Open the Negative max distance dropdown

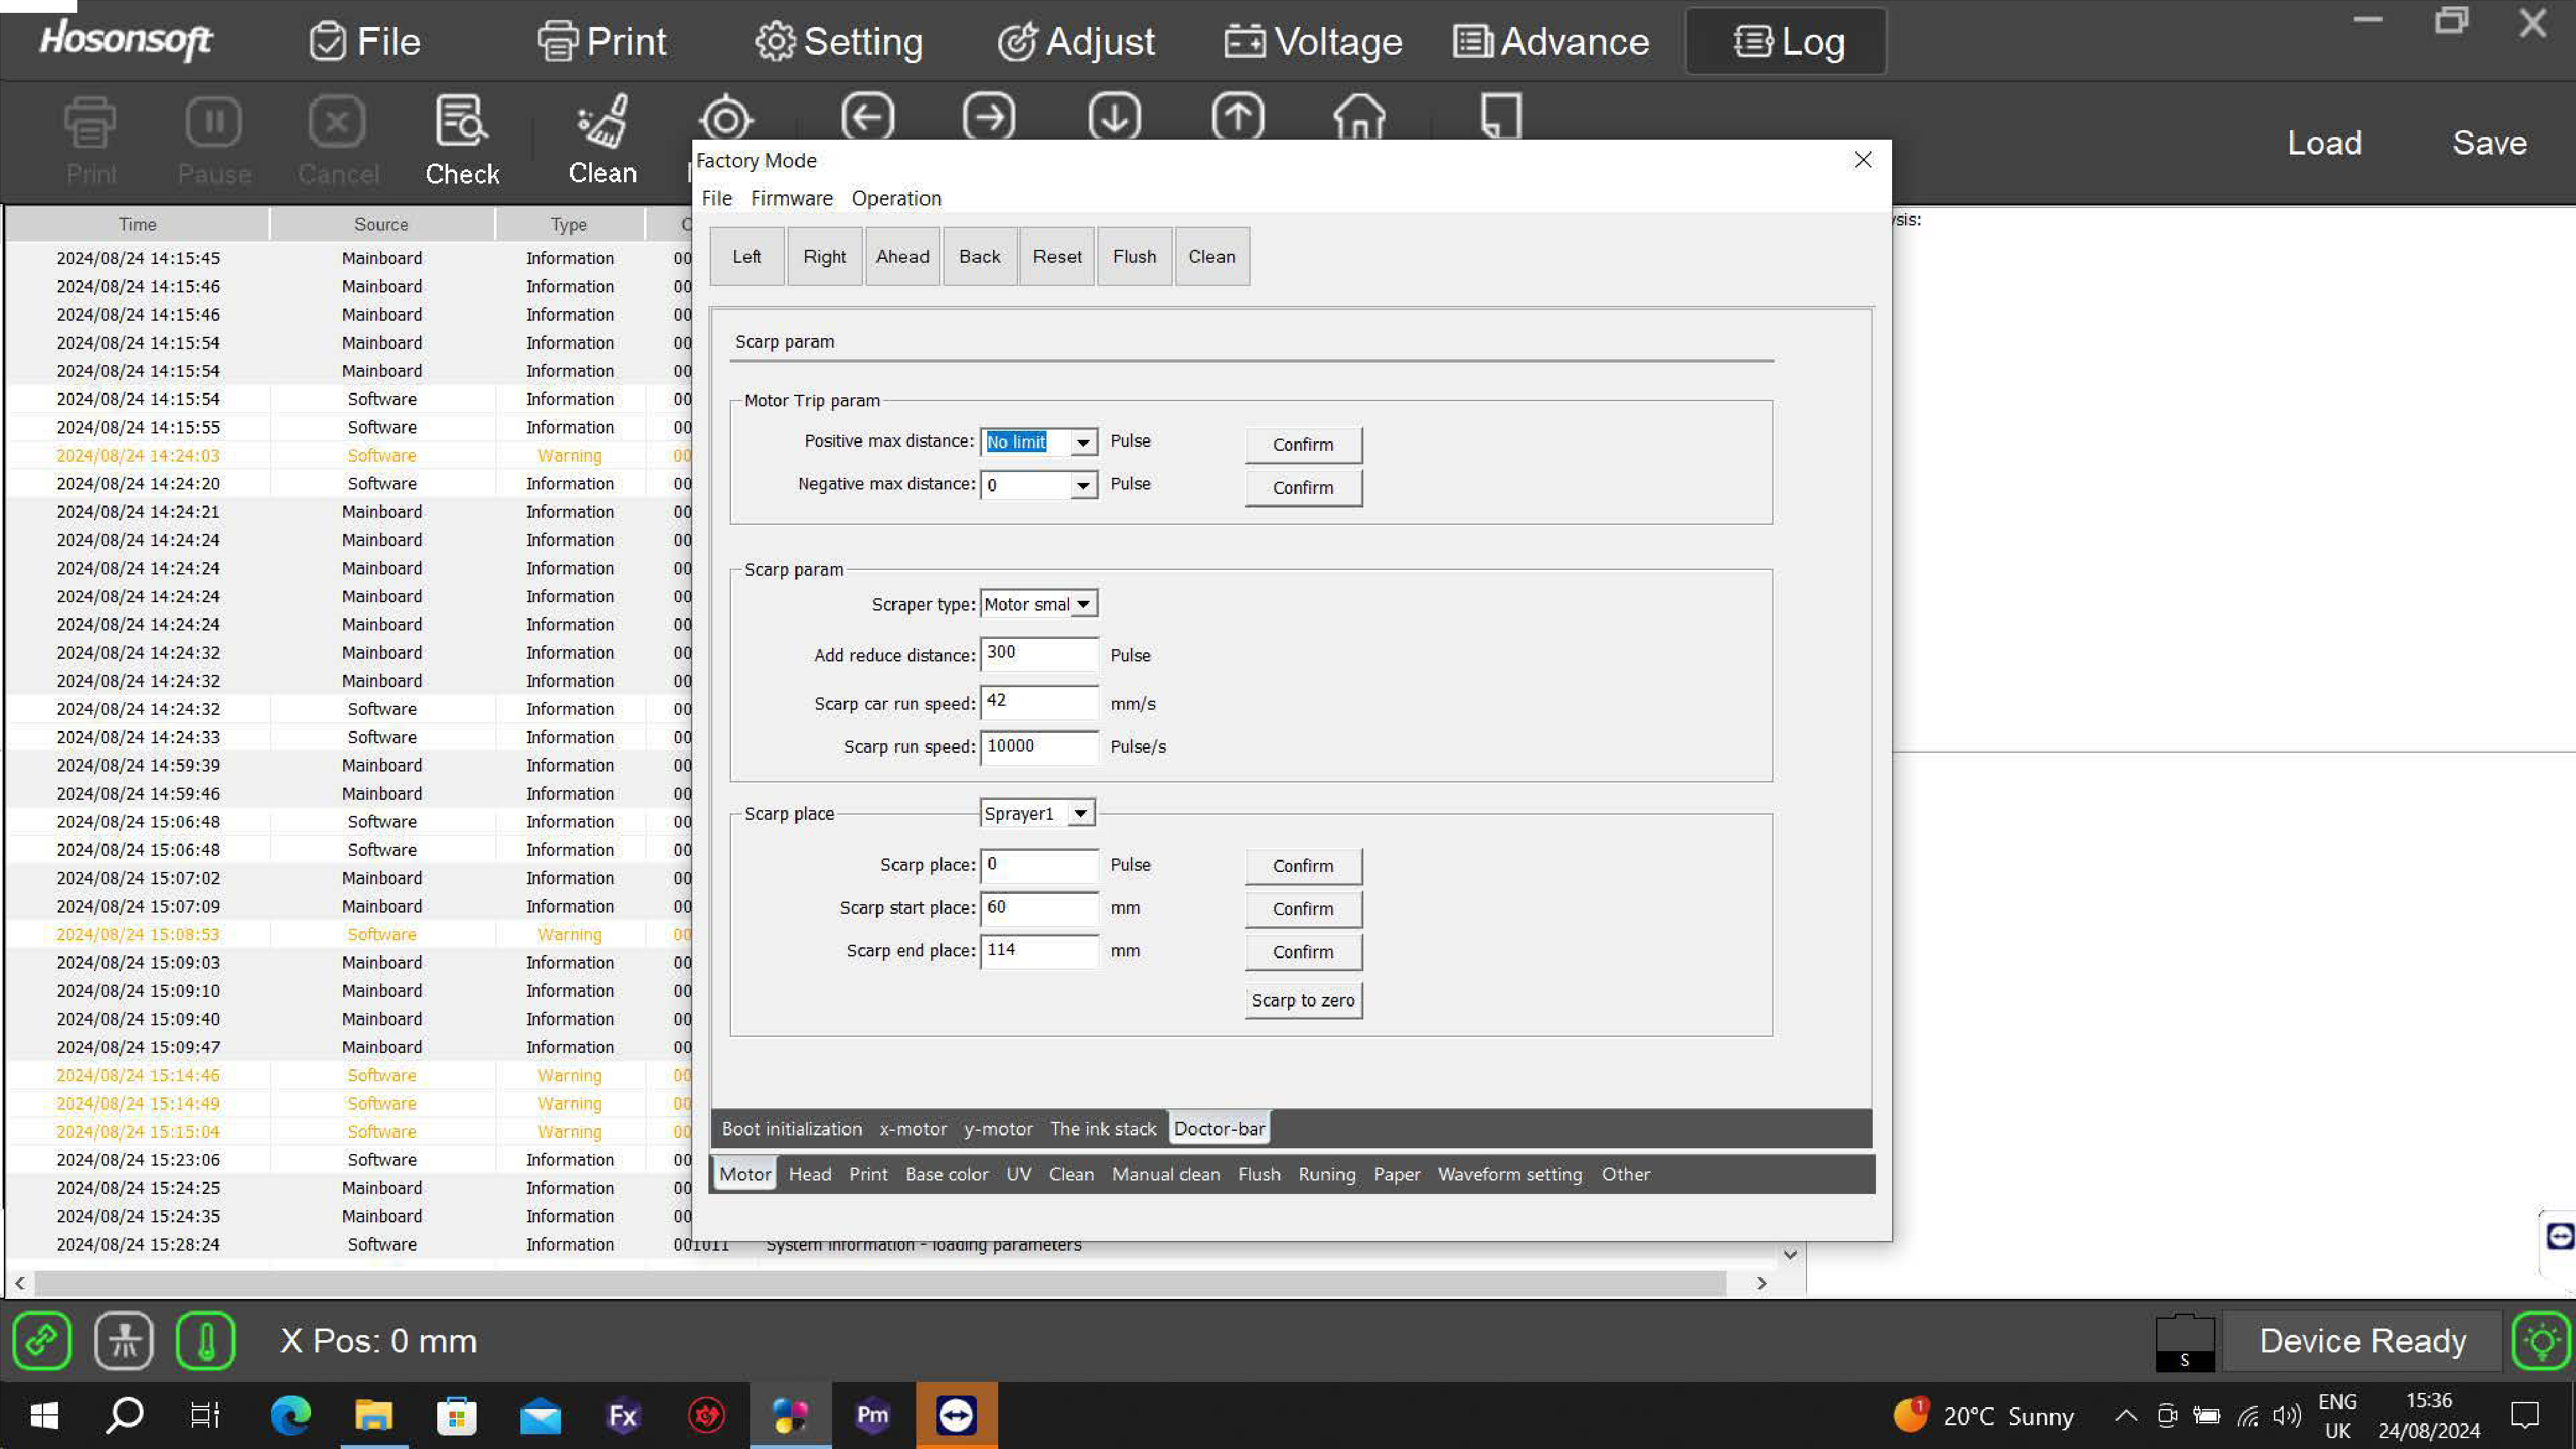1083,485
